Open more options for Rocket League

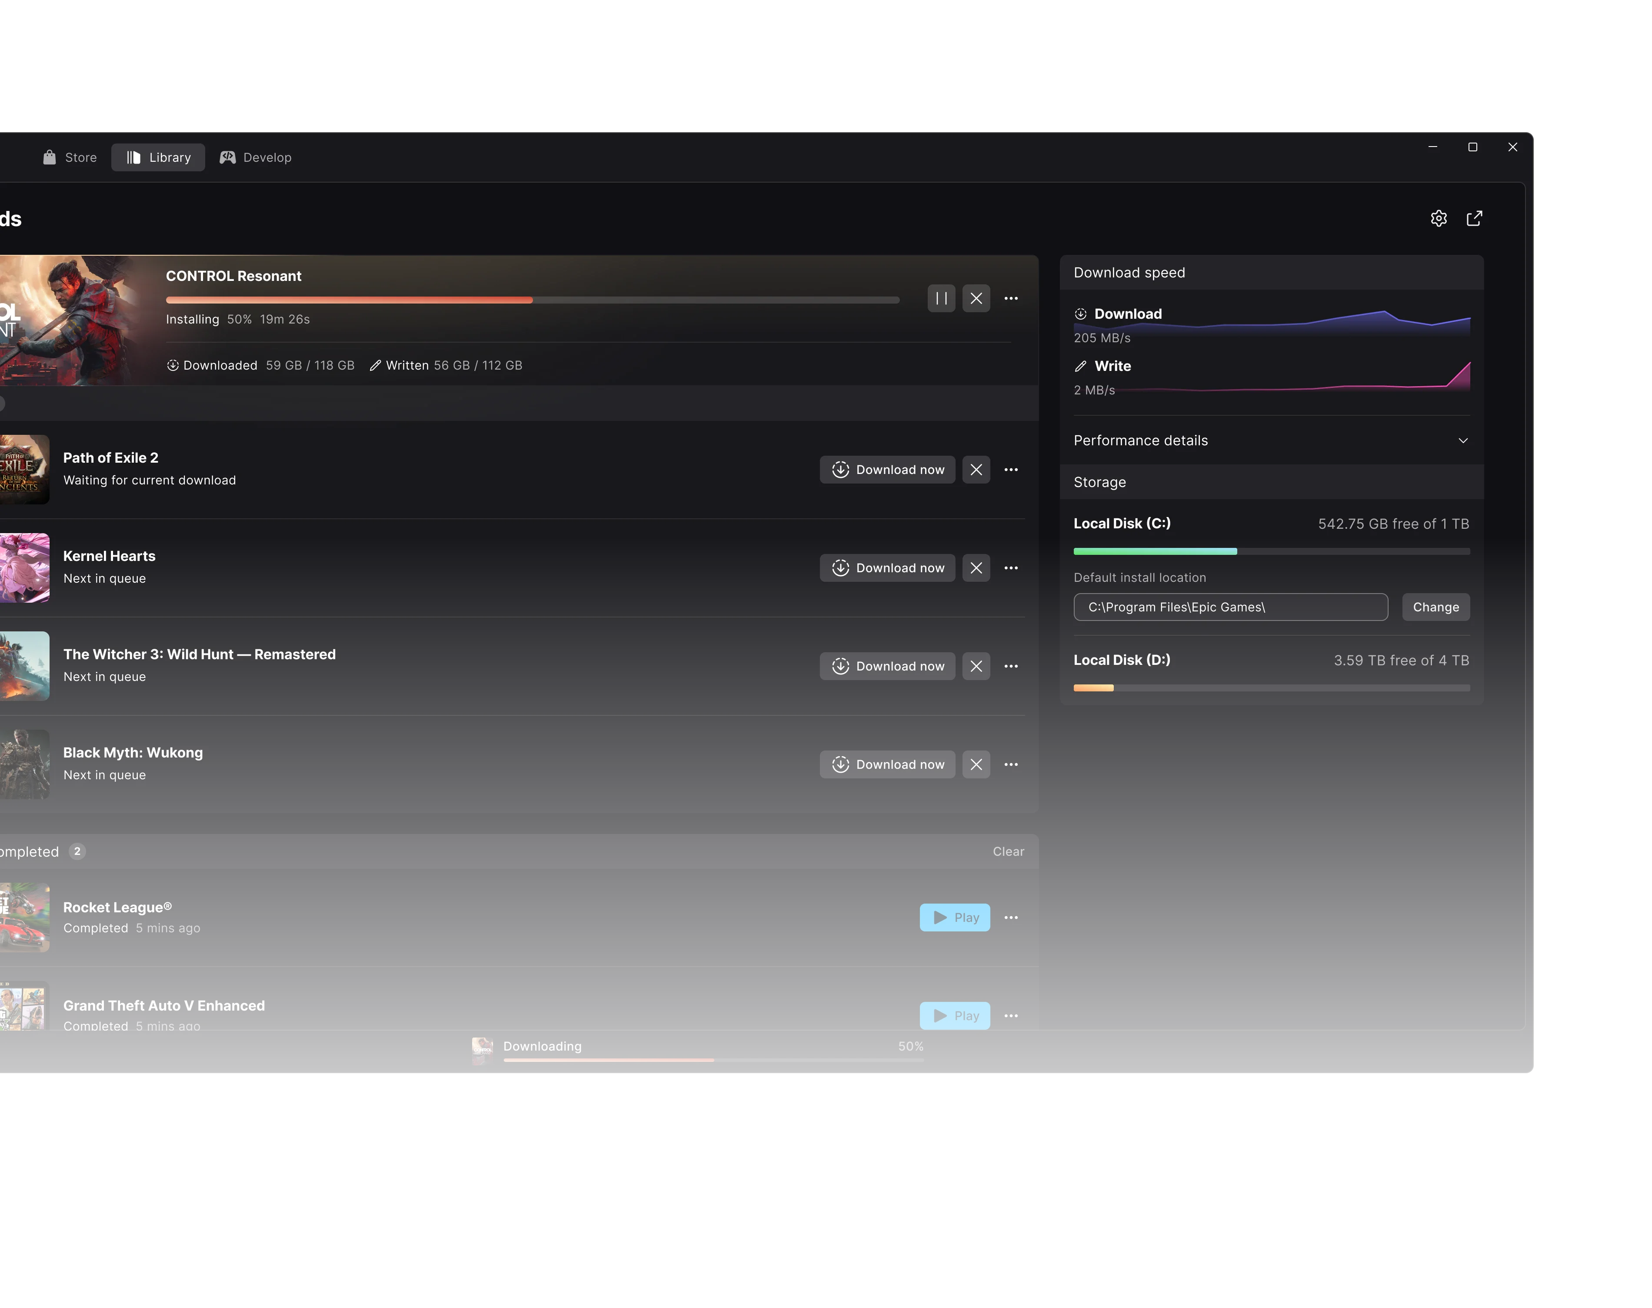tap(1010, 918)
